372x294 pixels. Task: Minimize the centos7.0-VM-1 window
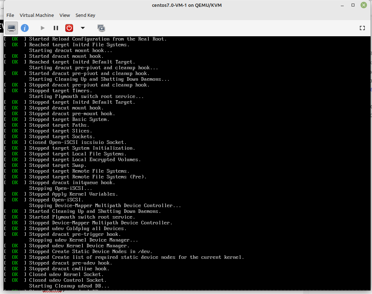342,5
